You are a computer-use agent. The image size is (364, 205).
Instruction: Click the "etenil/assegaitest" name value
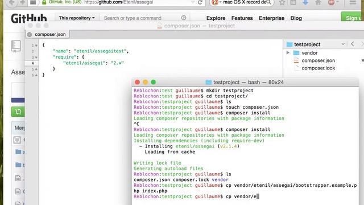pos(100,51)
